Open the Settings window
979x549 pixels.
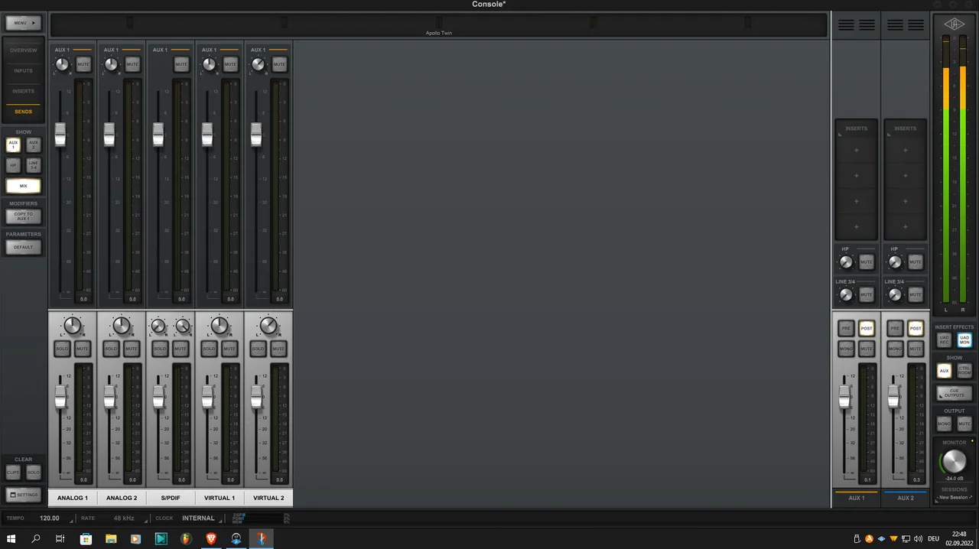(x=23, y=495)
